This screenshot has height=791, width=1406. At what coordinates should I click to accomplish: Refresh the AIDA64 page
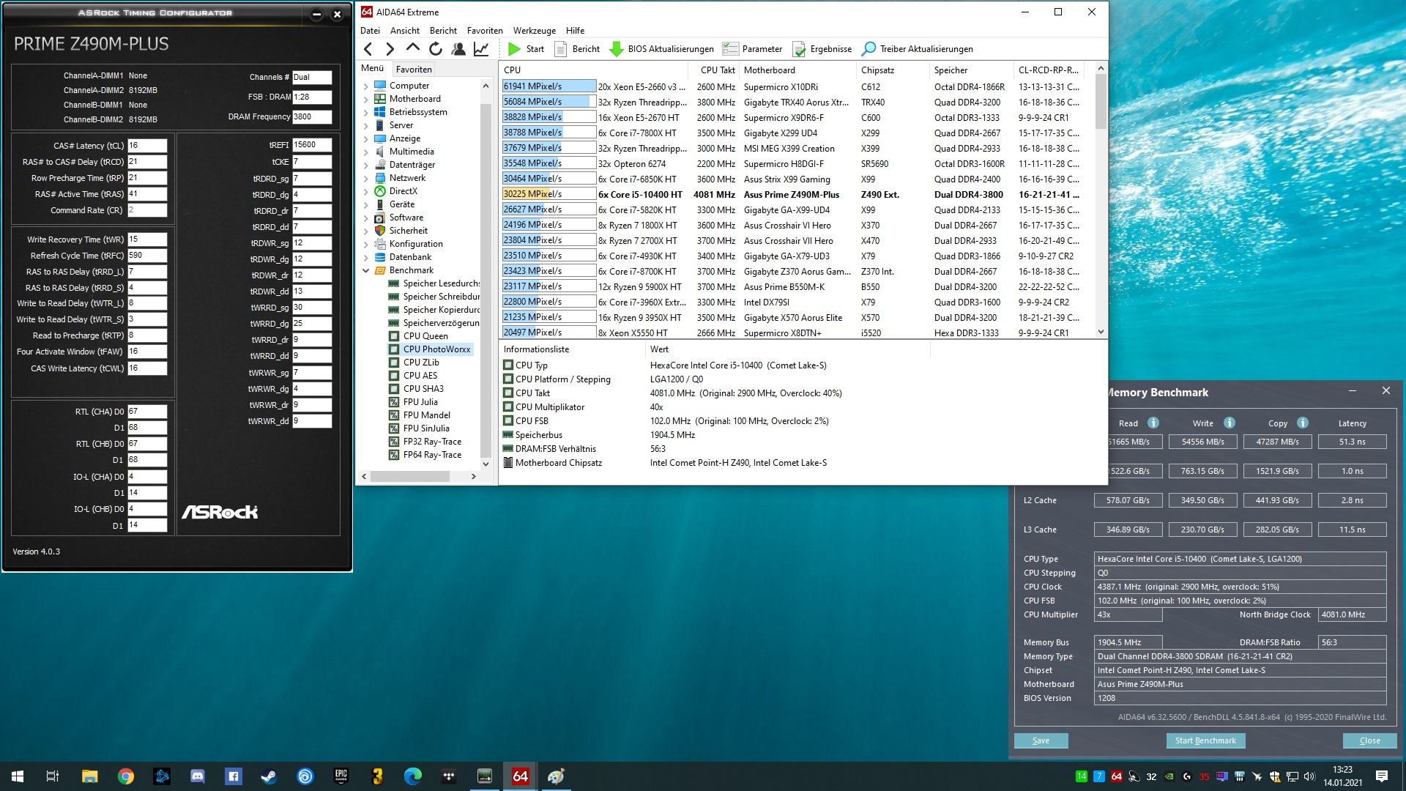(435, 49)
